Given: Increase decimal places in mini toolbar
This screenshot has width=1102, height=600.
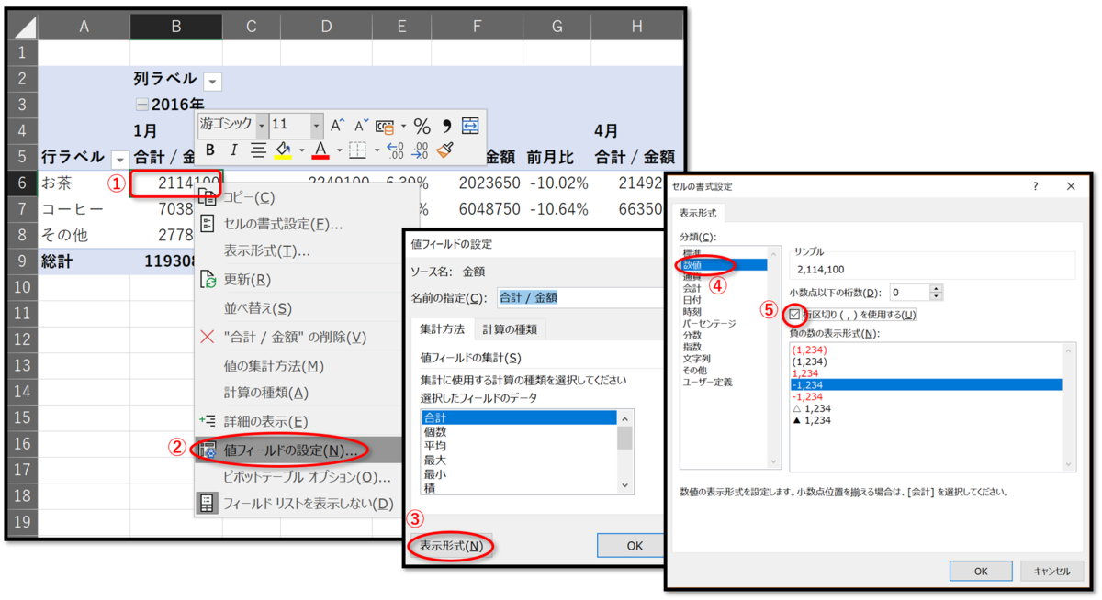Looking at the screenshot, I should [x=395, y=150].
